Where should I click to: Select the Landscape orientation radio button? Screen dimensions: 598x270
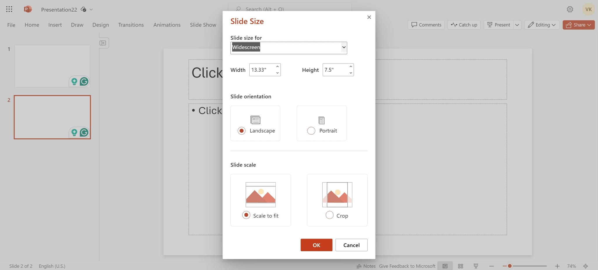tap(241, 130)
